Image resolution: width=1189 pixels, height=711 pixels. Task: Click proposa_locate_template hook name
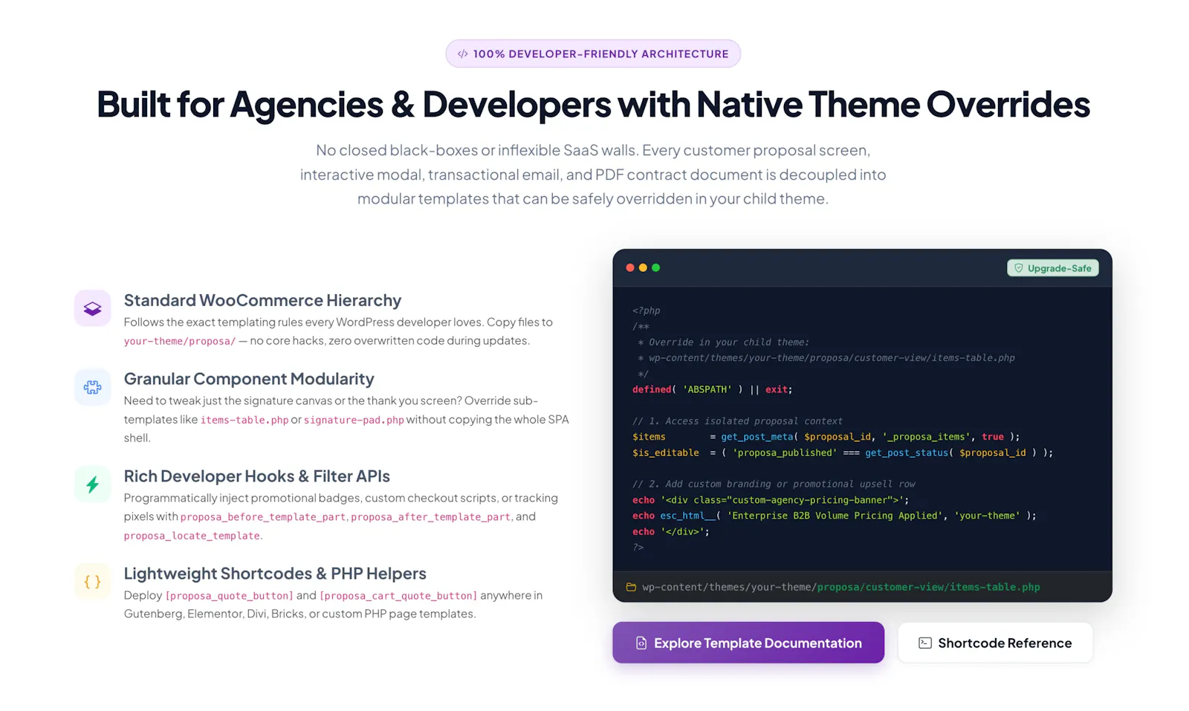coord(192,536)
